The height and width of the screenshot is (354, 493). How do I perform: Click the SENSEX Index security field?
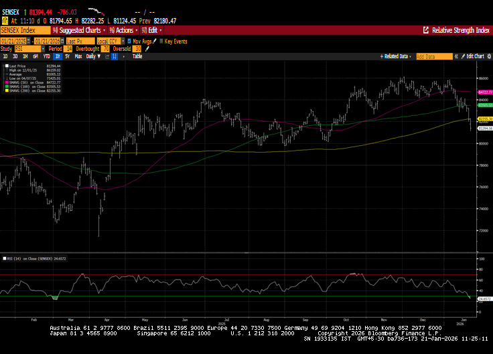coord(25,30)
